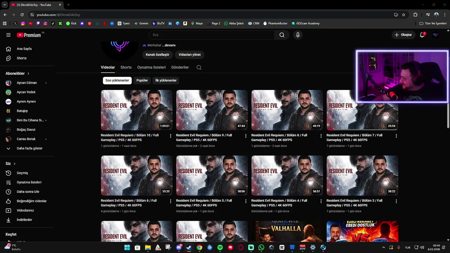Open the God of War Valhalla thumbnail
The image size is (450, 253).
[287, 231]
